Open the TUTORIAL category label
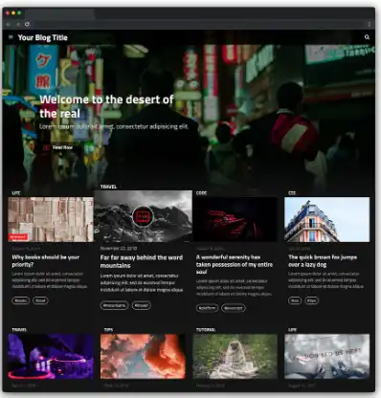Image resolution: width=381 pixels, height=398 pixels. point(206,329)
